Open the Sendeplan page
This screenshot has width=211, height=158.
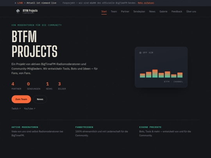[139, 12]
